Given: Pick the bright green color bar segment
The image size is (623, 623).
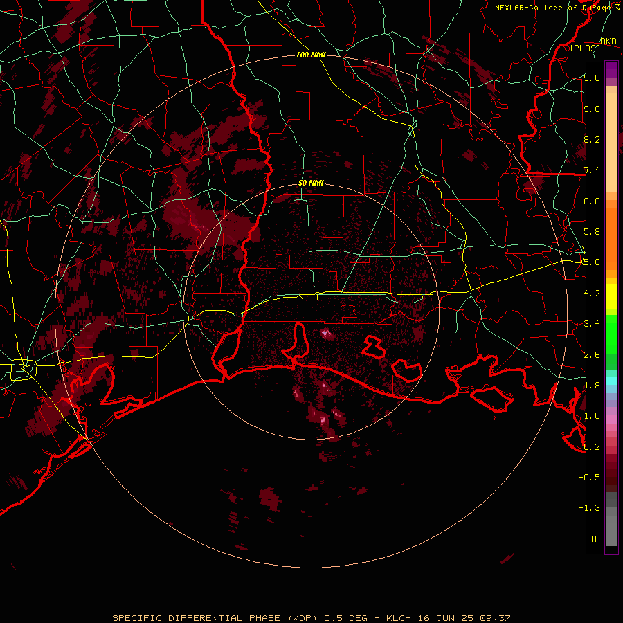Looking at the screenshot, I should click(611, 334).
